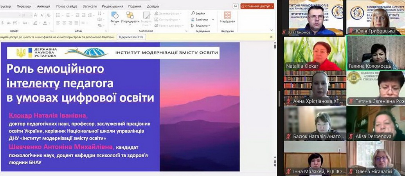The width and height of the screenshot is (405, 176).
Task: Click the font color icon
Action: (x=45, y=23)
